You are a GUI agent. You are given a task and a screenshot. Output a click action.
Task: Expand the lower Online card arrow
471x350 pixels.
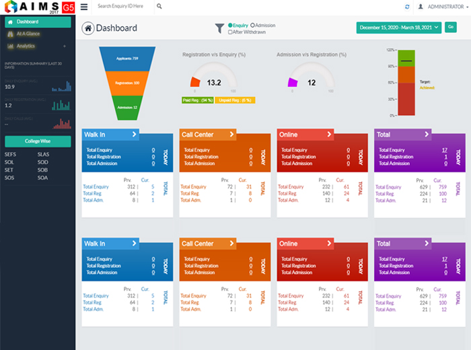tap(329, 244)
